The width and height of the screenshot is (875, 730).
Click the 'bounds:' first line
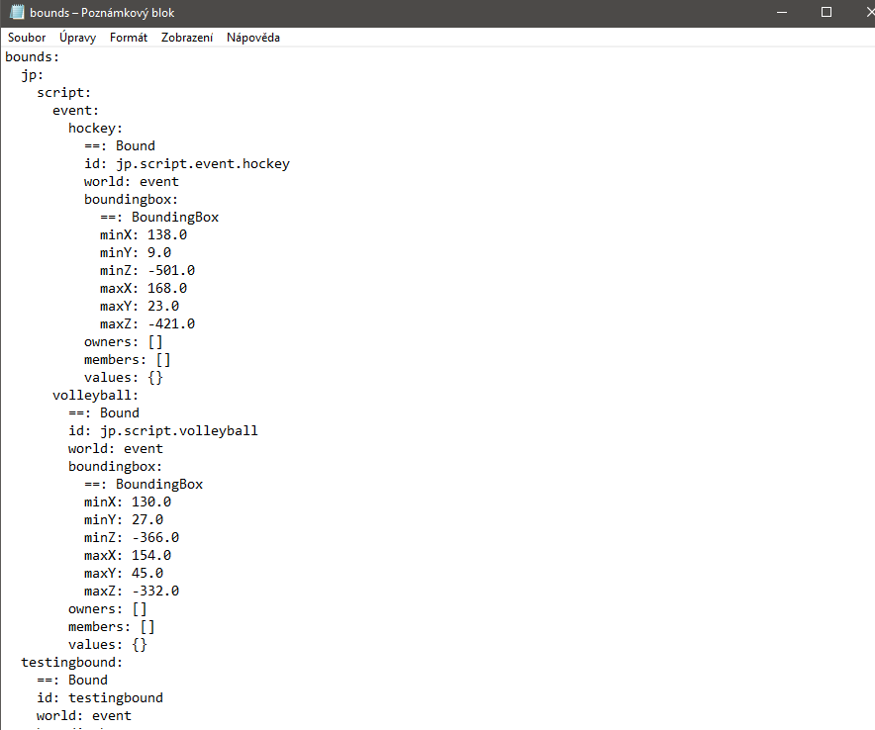pyautogui.click(x=32, y=57)
